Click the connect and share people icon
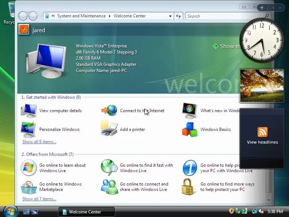The height and width of the screenshot is (217, 289). (109, 187)
